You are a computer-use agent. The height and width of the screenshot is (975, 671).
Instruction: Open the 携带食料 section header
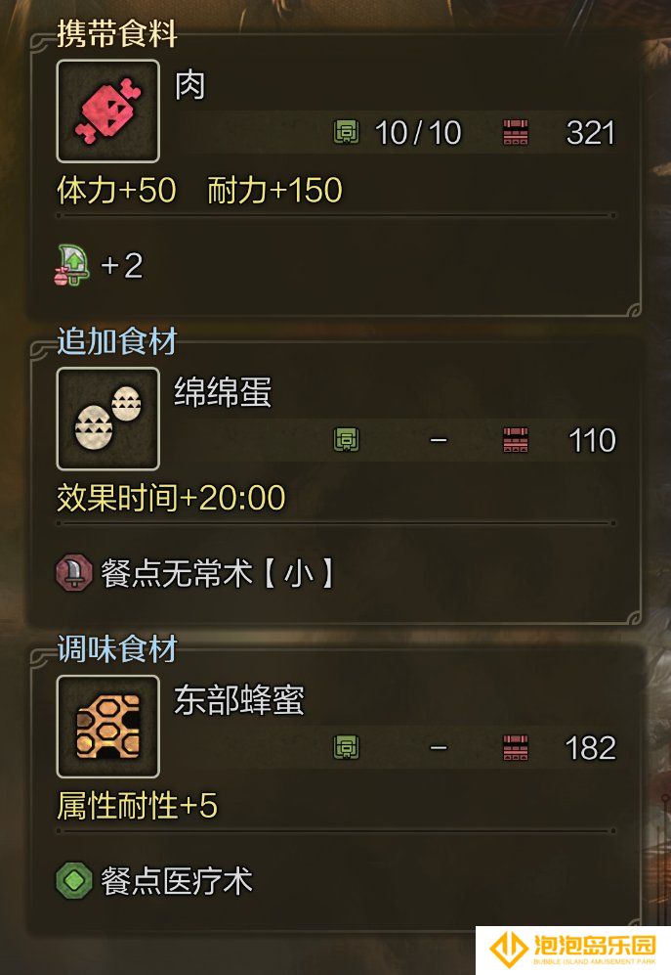point(117,33)
